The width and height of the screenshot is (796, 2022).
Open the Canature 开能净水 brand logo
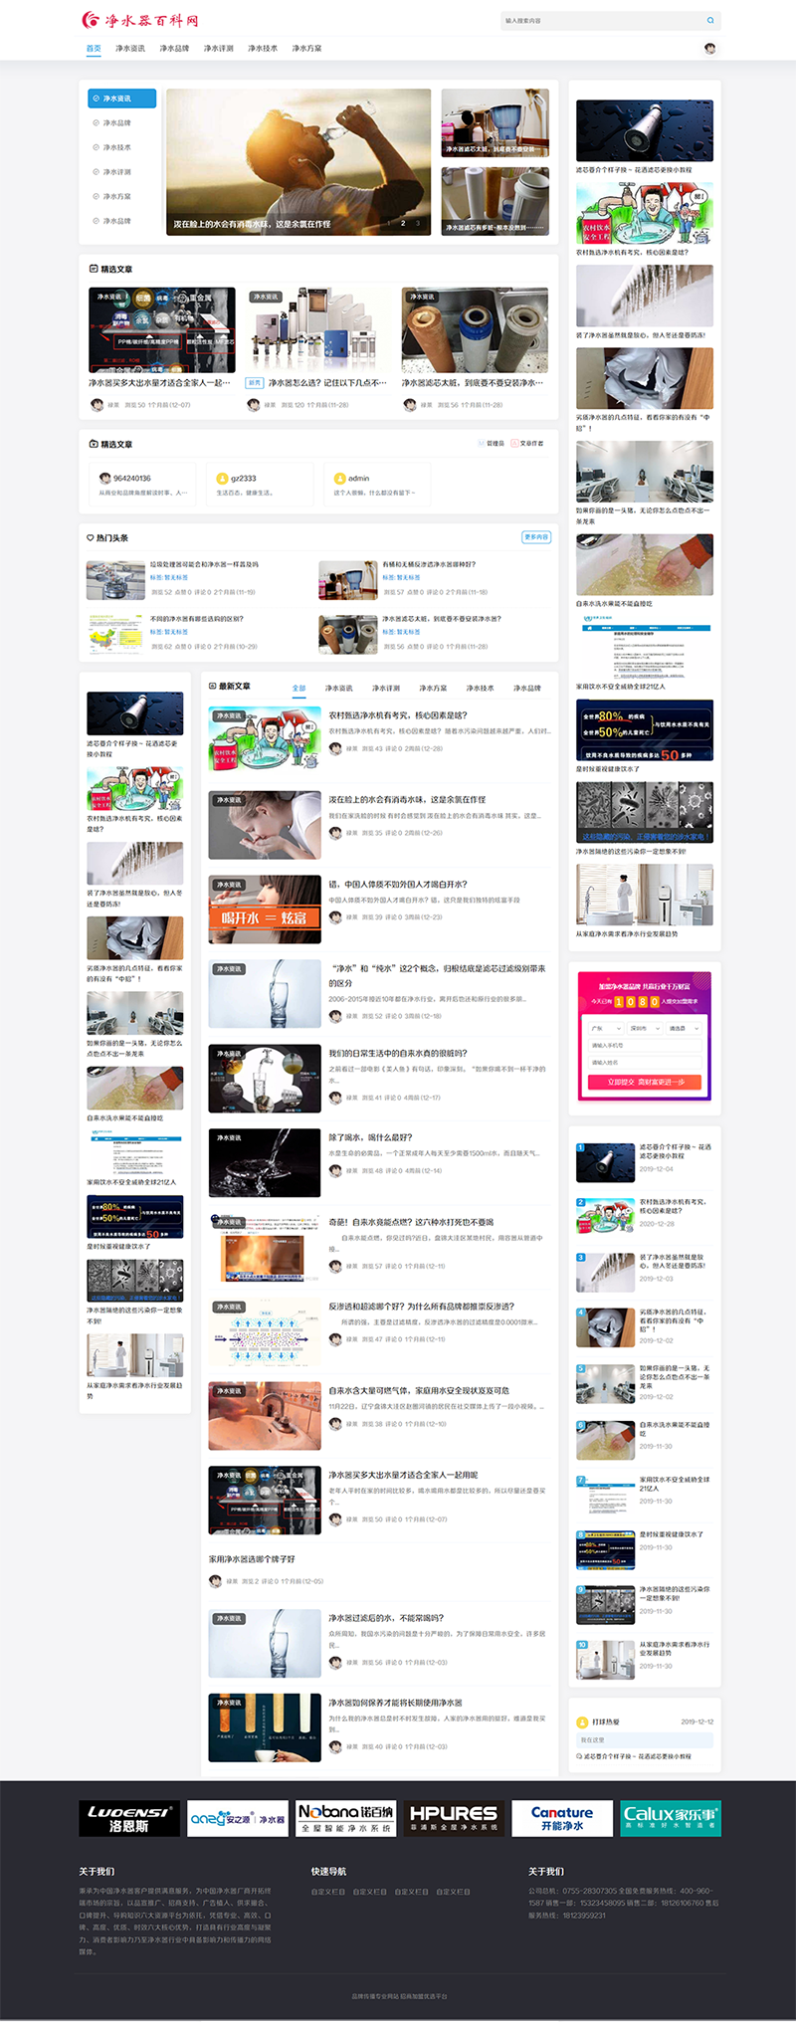point(562,1818)
